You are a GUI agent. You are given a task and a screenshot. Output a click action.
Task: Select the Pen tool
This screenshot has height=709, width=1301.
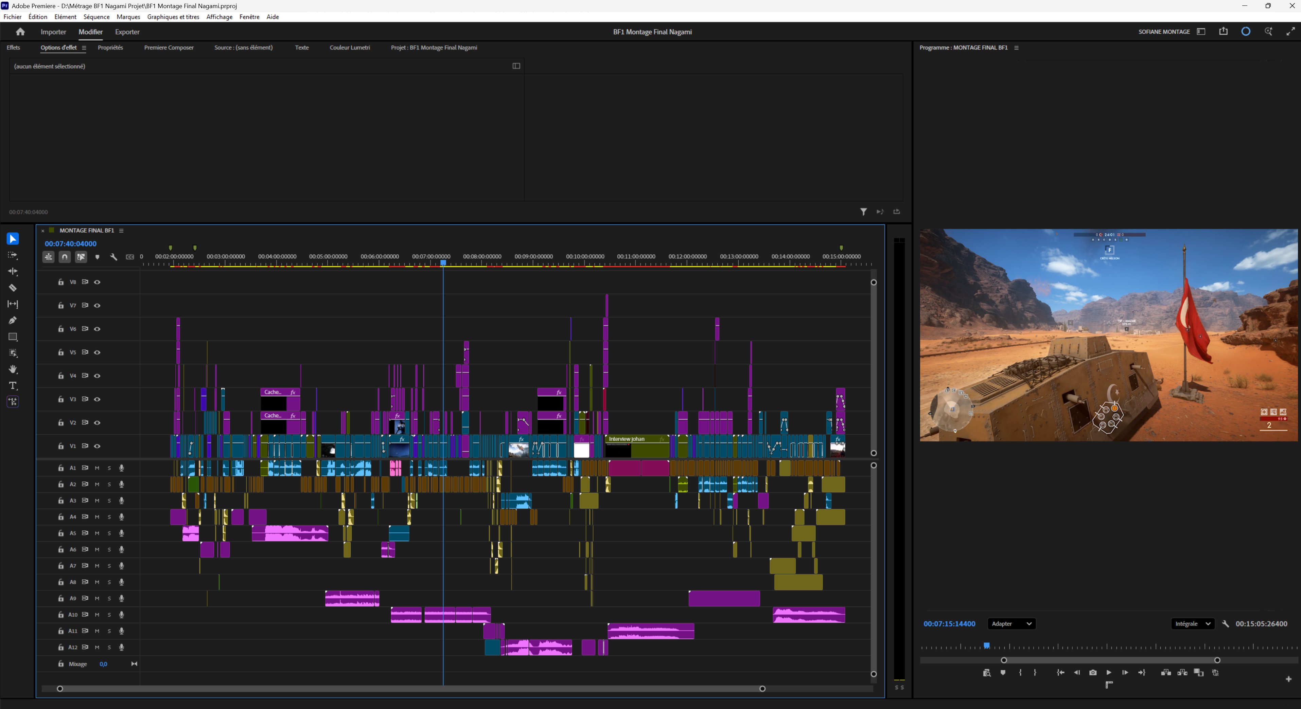pyautogui.click(x=13, y=321)
